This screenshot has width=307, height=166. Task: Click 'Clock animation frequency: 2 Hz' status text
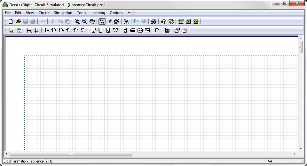pyautogui.click(x=28, y=161)
